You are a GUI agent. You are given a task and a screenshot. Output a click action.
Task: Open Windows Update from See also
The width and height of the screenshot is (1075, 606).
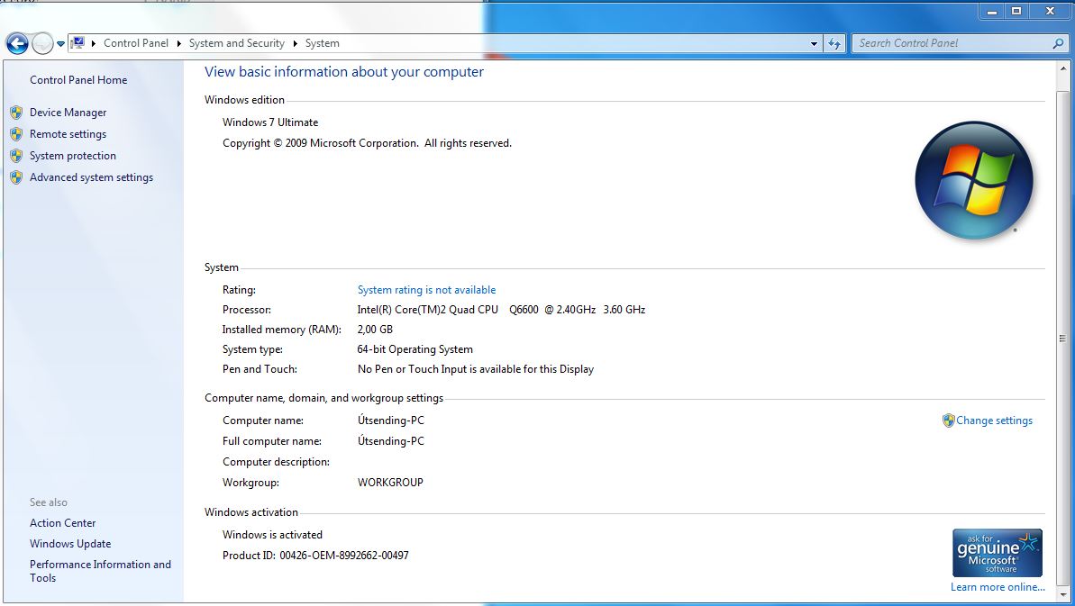coord(70,544)
